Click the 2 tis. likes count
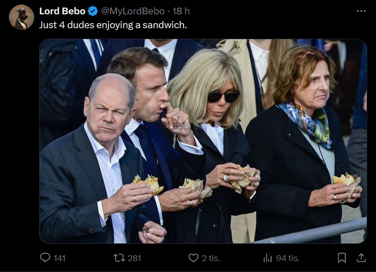Screen dimensions: 376x272 (211, 258)
